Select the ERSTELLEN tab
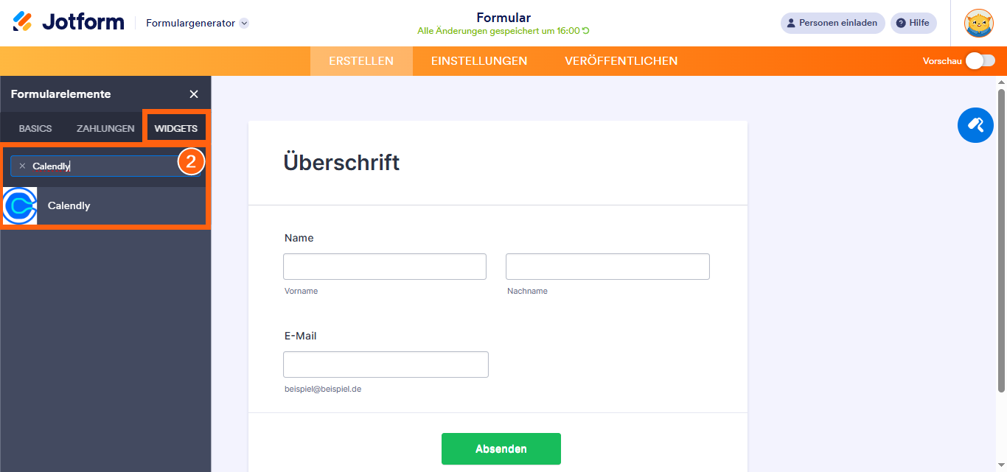This screenshot has height=472, width=1007. click(361, 61)
